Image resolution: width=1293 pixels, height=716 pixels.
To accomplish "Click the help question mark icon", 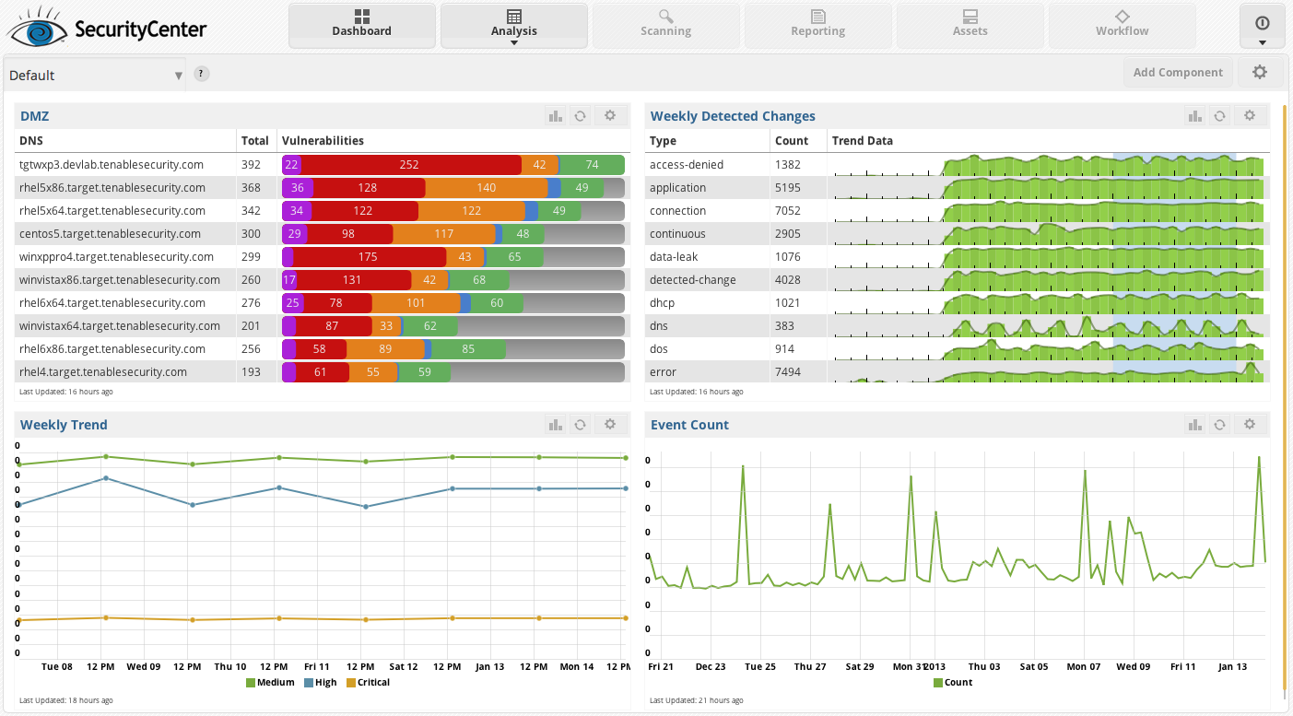I will click(202, 74).
